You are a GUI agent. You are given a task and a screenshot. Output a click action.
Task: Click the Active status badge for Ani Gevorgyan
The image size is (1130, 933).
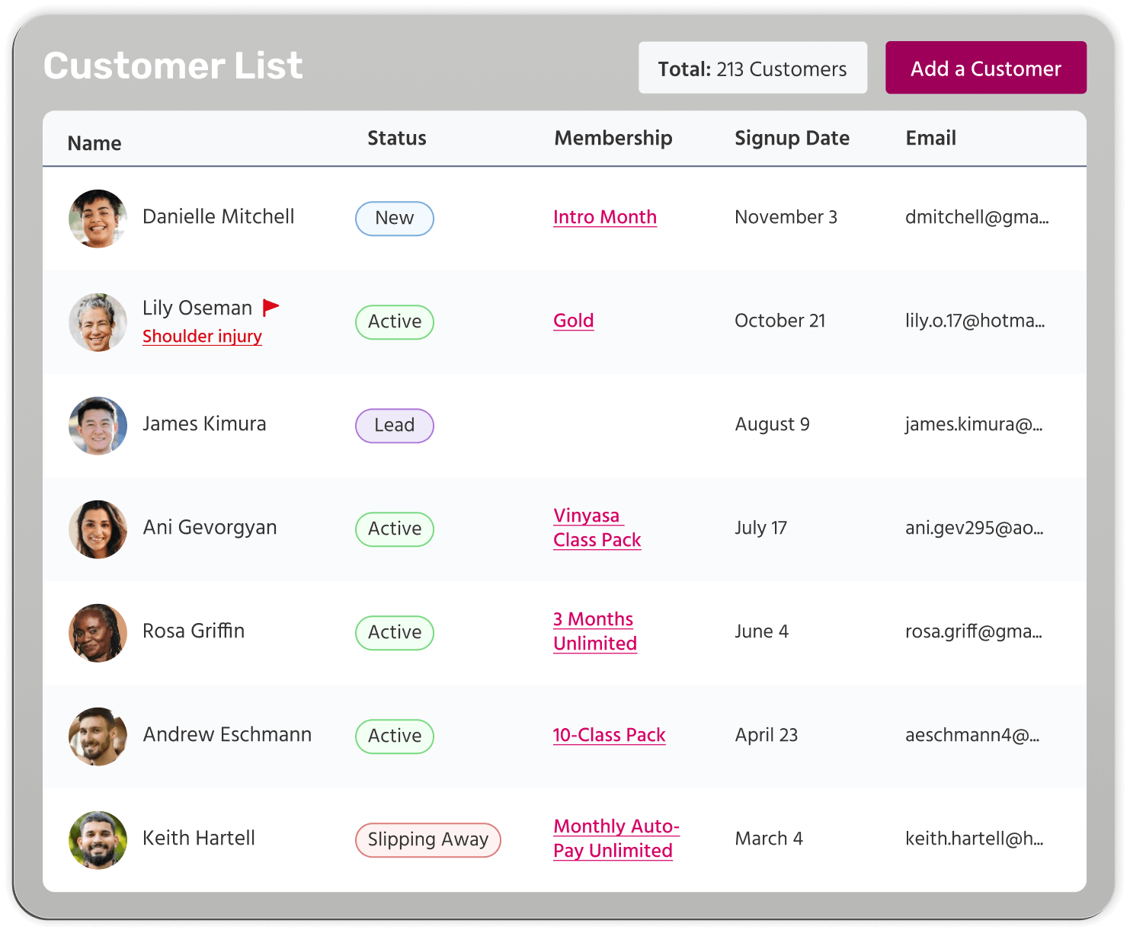(x=395, y=529)
